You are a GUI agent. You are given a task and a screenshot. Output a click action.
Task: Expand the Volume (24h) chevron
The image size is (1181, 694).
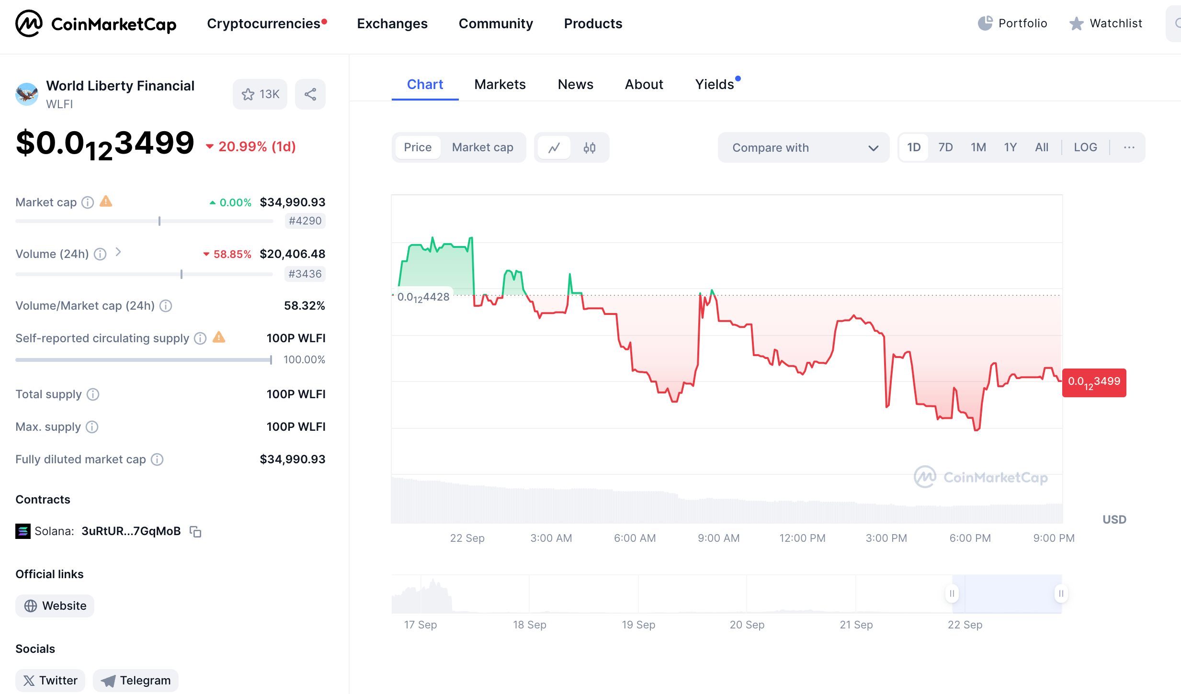pos(118,252)
